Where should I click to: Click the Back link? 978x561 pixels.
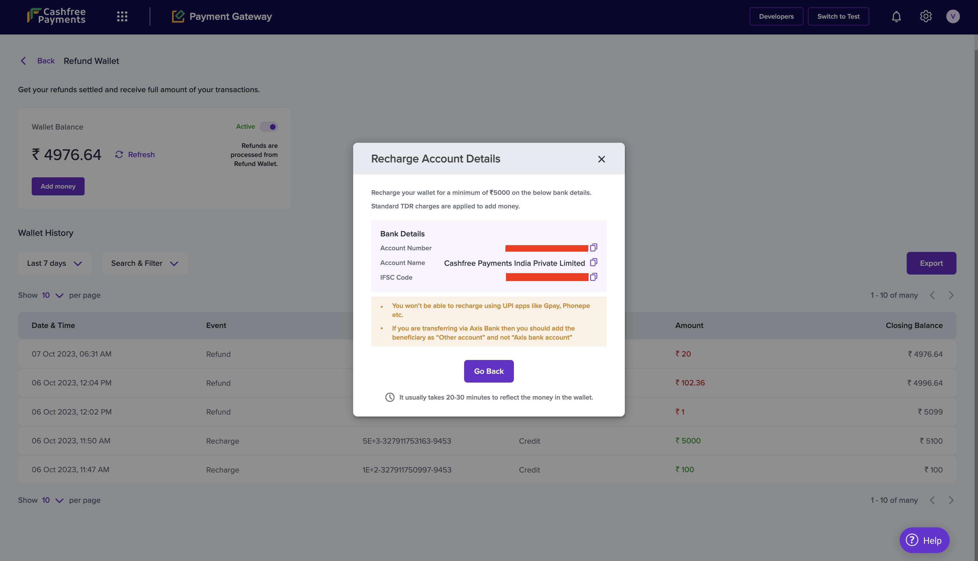[46, 61]
